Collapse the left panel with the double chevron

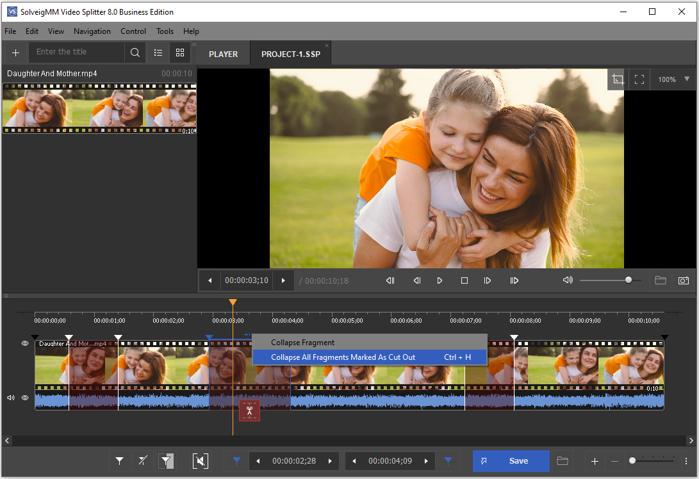[x=193, y=45]
